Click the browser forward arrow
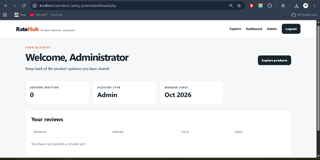The image size is (320, 160). coord(15,6)
